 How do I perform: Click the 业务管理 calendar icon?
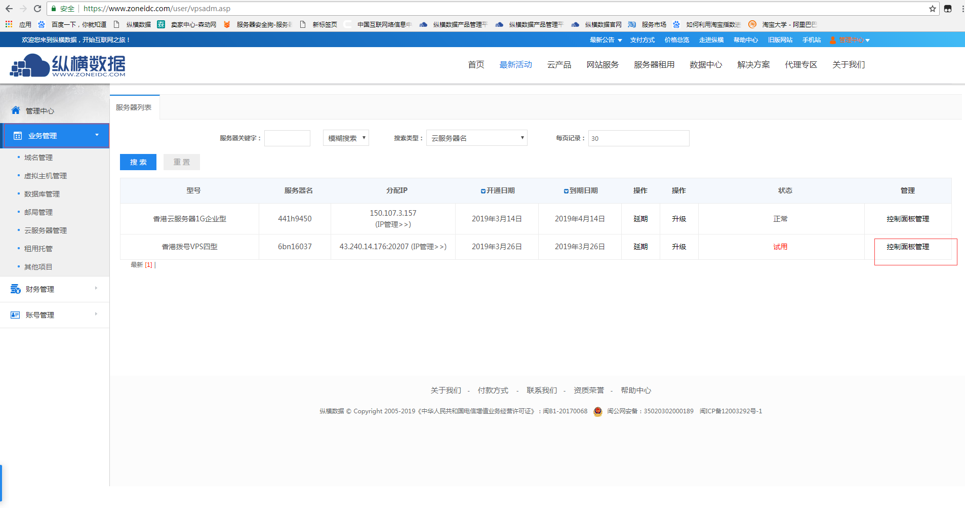18,136
